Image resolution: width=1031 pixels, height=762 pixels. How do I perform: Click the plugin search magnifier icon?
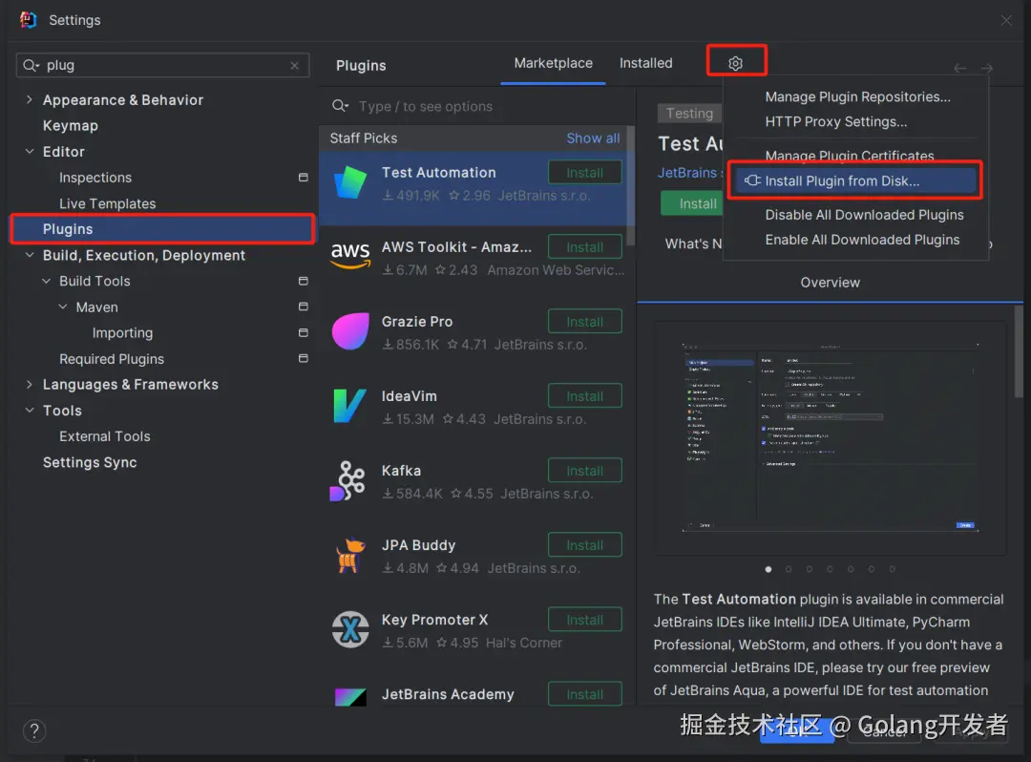click(x=340, y=106)
